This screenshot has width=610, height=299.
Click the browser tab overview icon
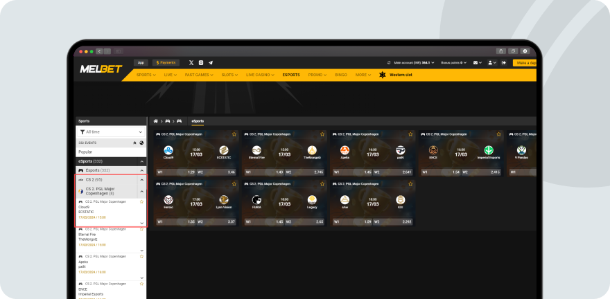tap(513, 51)
